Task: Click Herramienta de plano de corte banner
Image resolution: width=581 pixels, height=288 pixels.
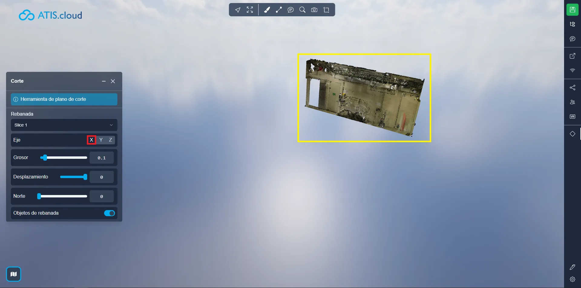Action: tap(64, 99)
